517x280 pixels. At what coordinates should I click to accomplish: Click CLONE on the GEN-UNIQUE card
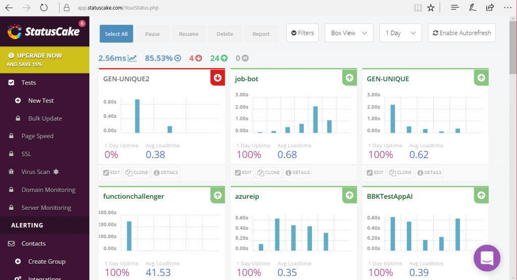coord(400,172)
